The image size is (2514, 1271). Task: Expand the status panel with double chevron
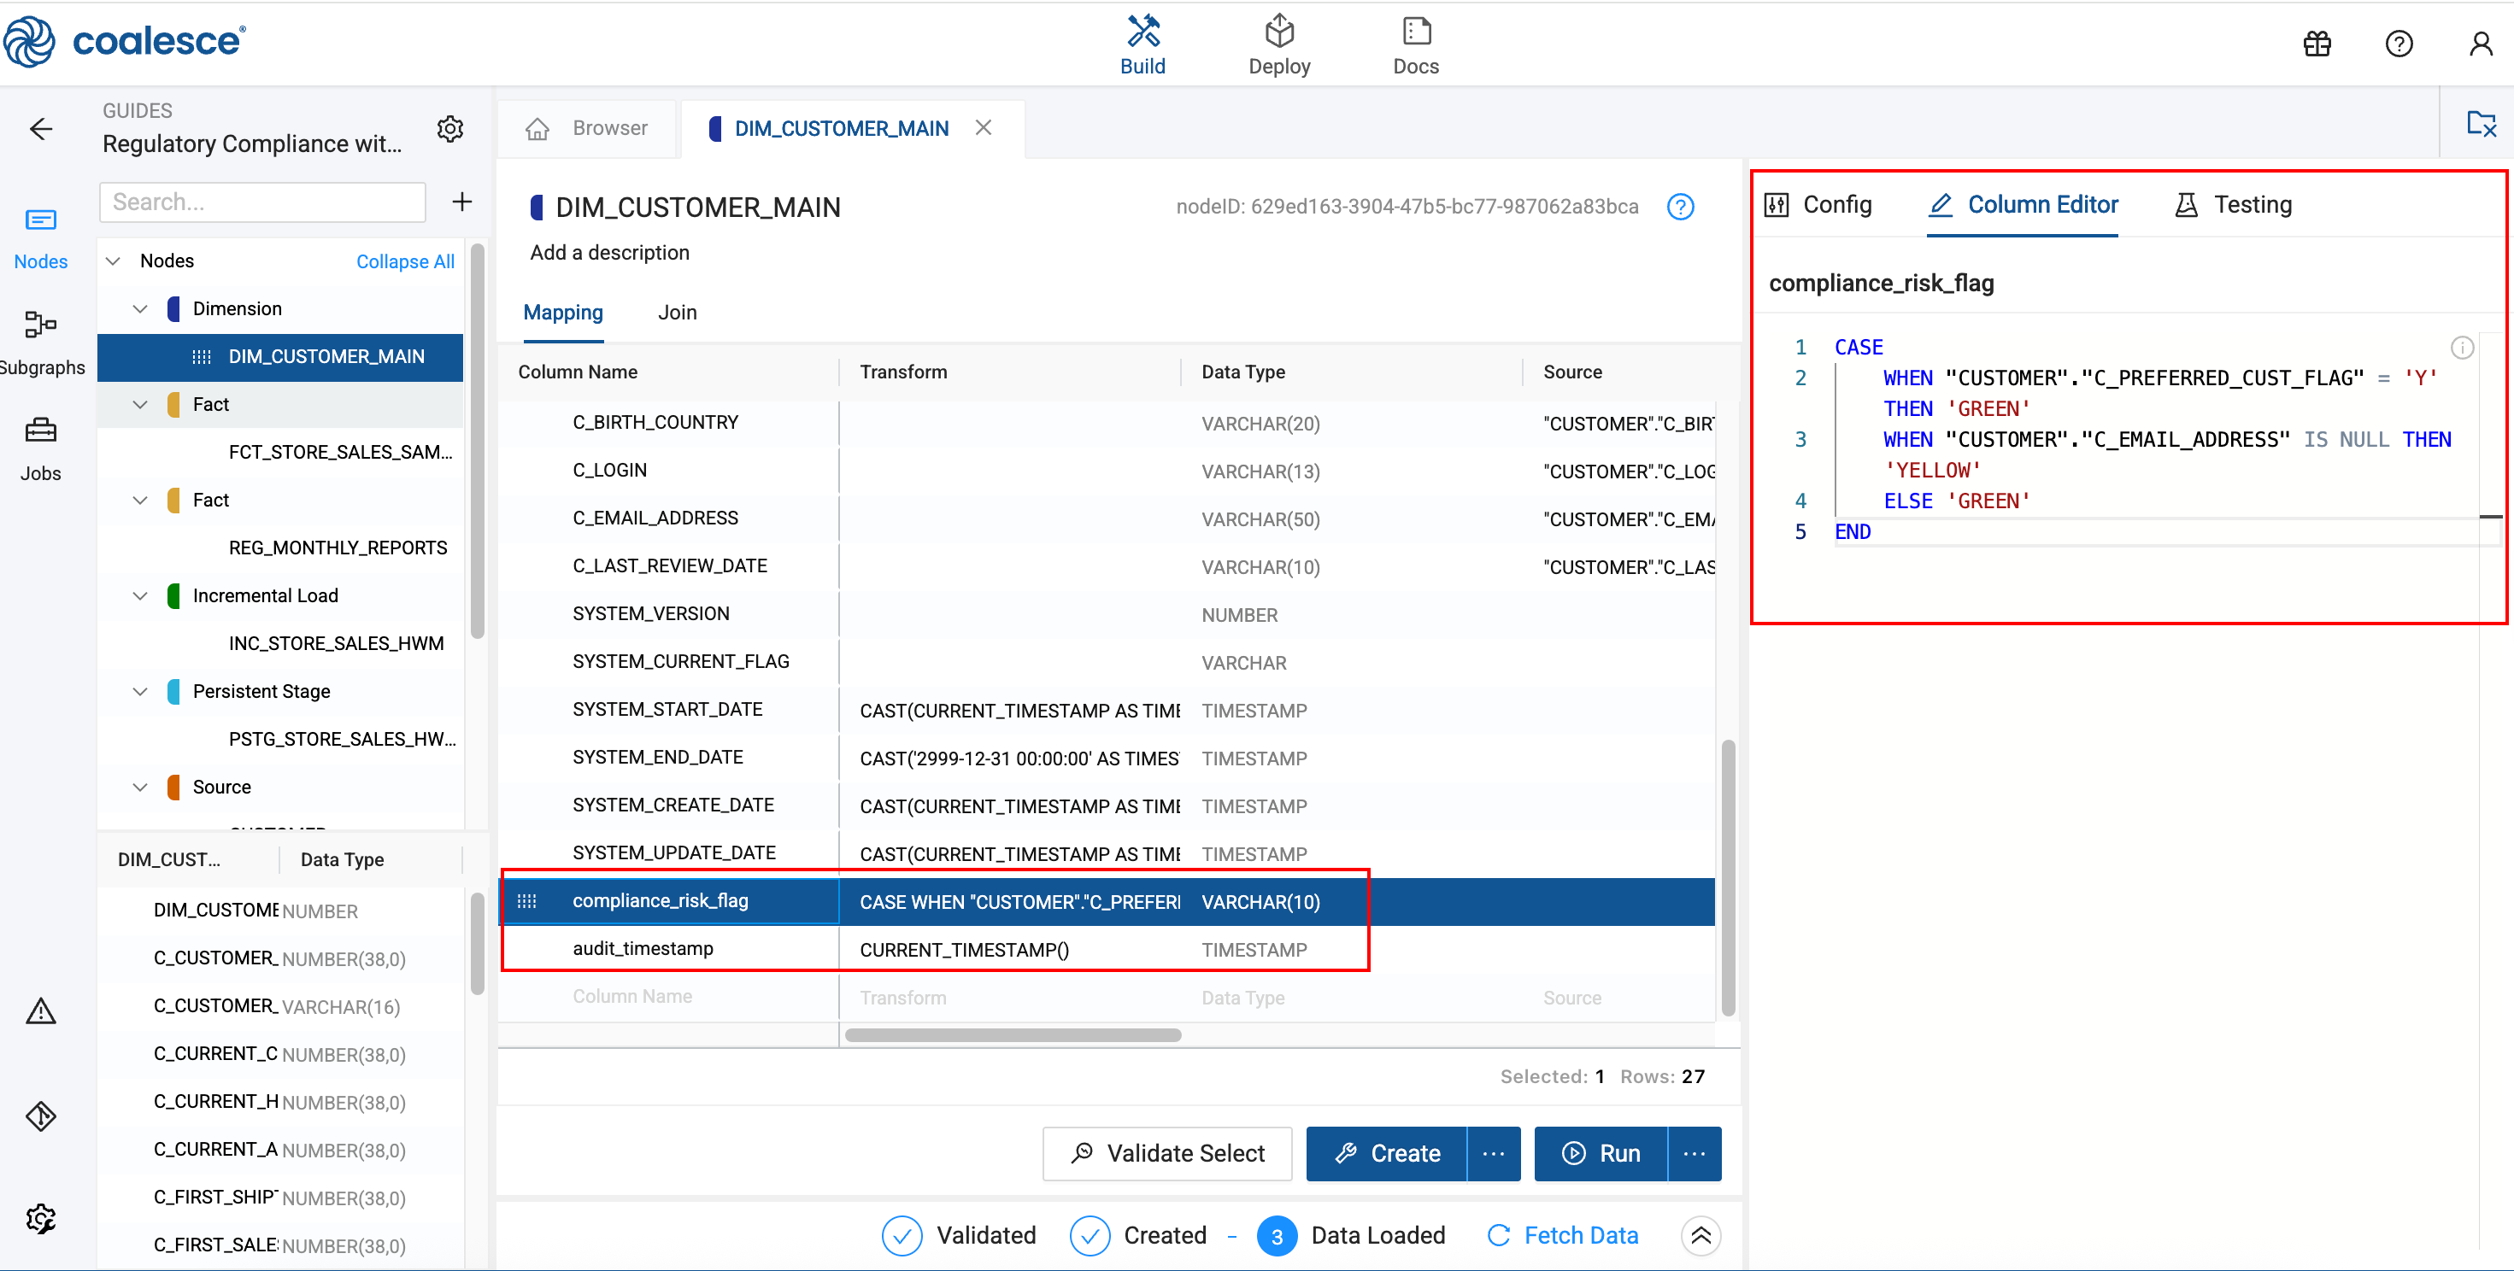1700,1236
